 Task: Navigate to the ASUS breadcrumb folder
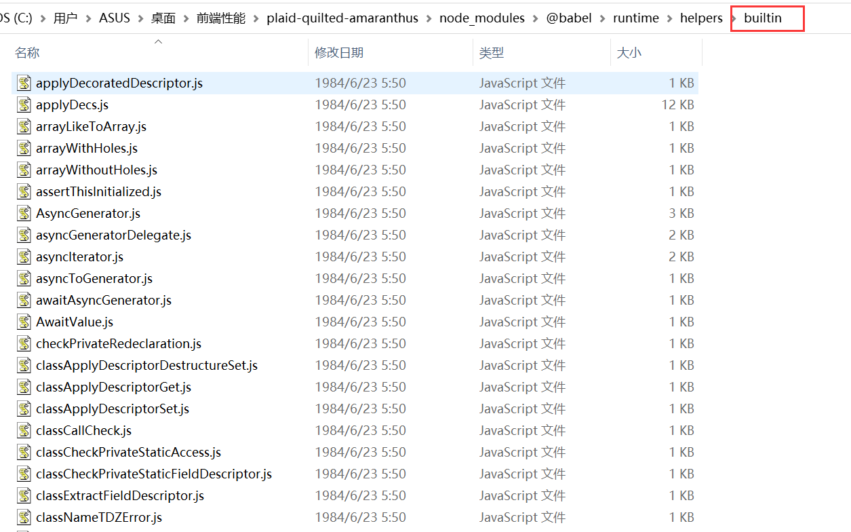coord(115,18)
